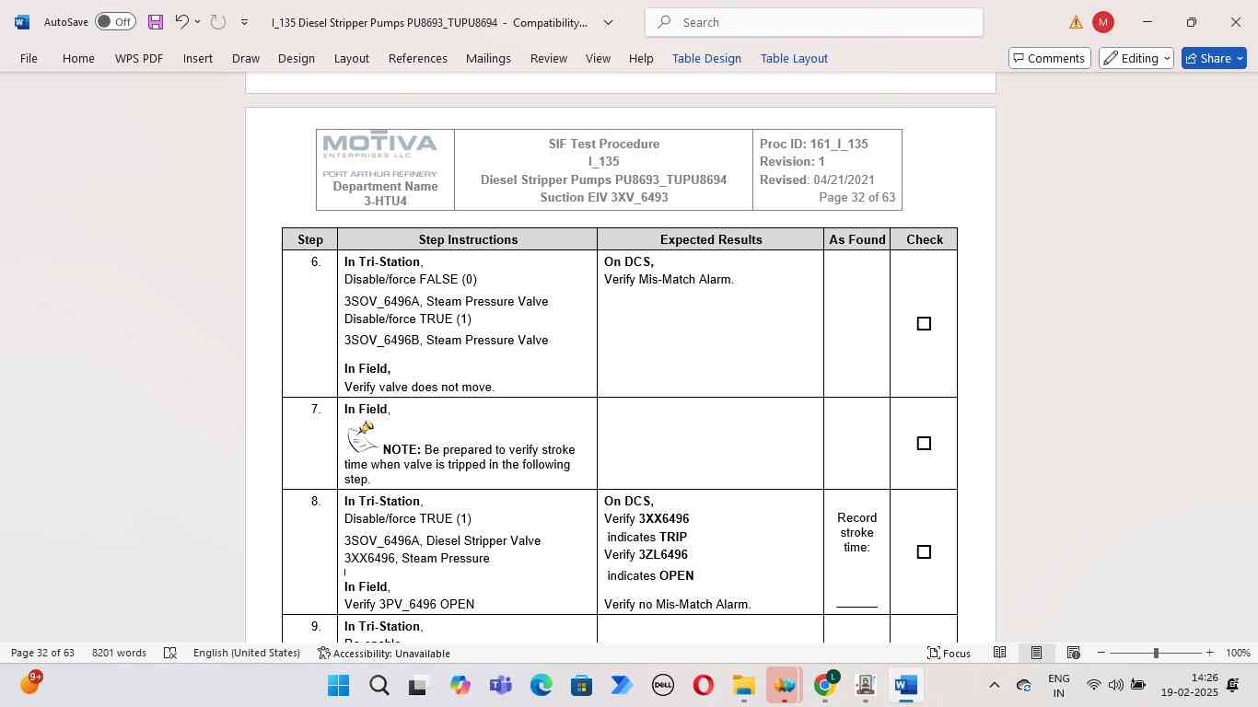Click 'Verify 3PV_6496 OPEN' text
Viewport: 1258px width, 707px height.
pos(409,604)
